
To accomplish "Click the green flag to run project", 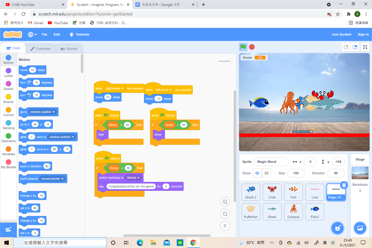I will coord(243,47).
